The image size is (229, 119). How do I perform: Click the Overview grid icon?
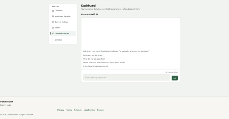(53, 11)
